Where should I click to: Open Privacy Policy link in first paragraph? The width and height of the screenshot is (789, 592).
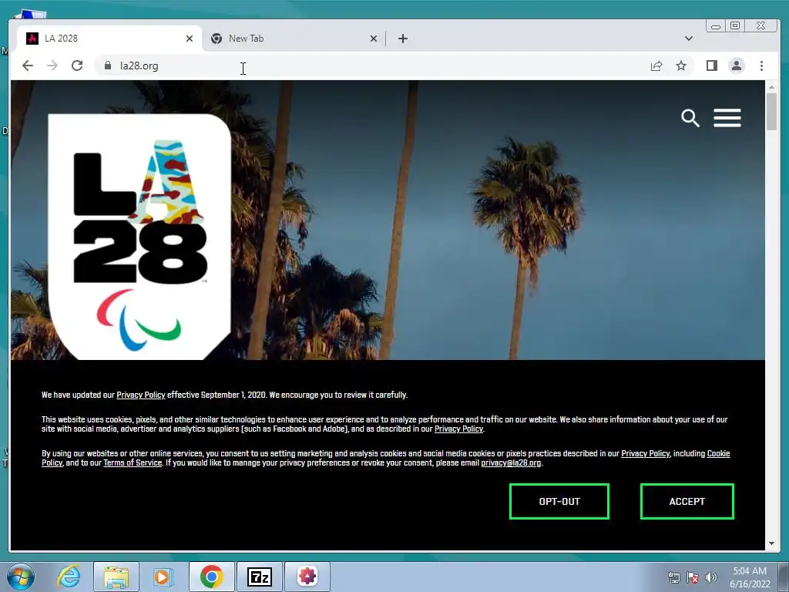coord(141,395)
